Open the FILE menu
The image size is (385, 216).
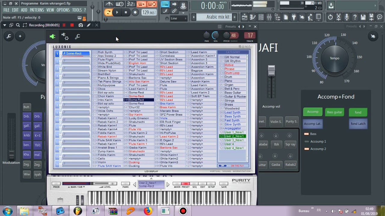(6, 10)
